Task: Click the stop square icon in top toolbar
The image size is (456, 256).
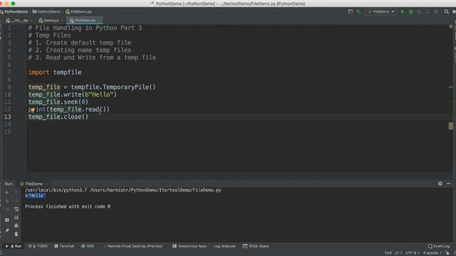Action: [x=436, y=11]
